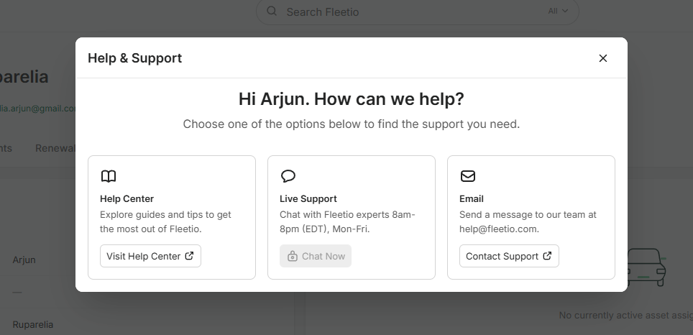
Task: Click the car illustration behind the dialog
Action: (x=647, y=267)
